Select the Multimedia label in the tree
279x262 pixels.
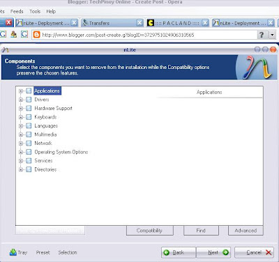45,134
